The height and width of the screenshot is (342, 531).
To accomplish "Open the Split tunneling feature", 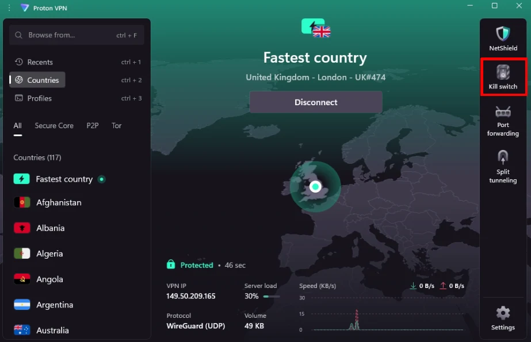I will point(503,157).
